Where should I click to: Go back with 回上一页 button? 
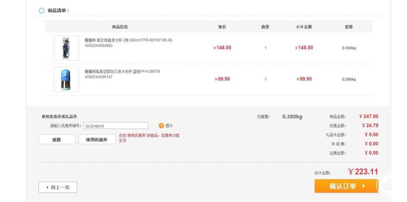point(58,187)
